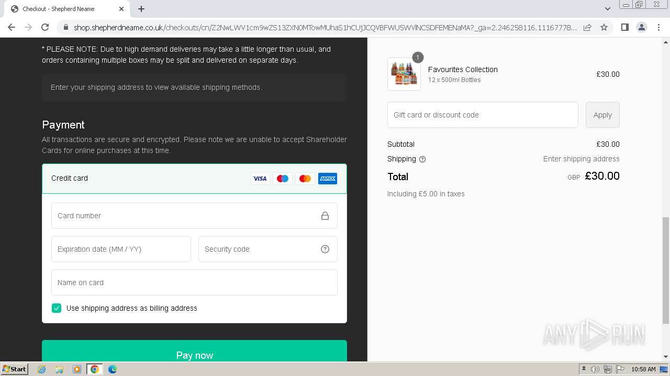Click the Subtotal label
The image size is (670, 376).
(x=401, y=144)
